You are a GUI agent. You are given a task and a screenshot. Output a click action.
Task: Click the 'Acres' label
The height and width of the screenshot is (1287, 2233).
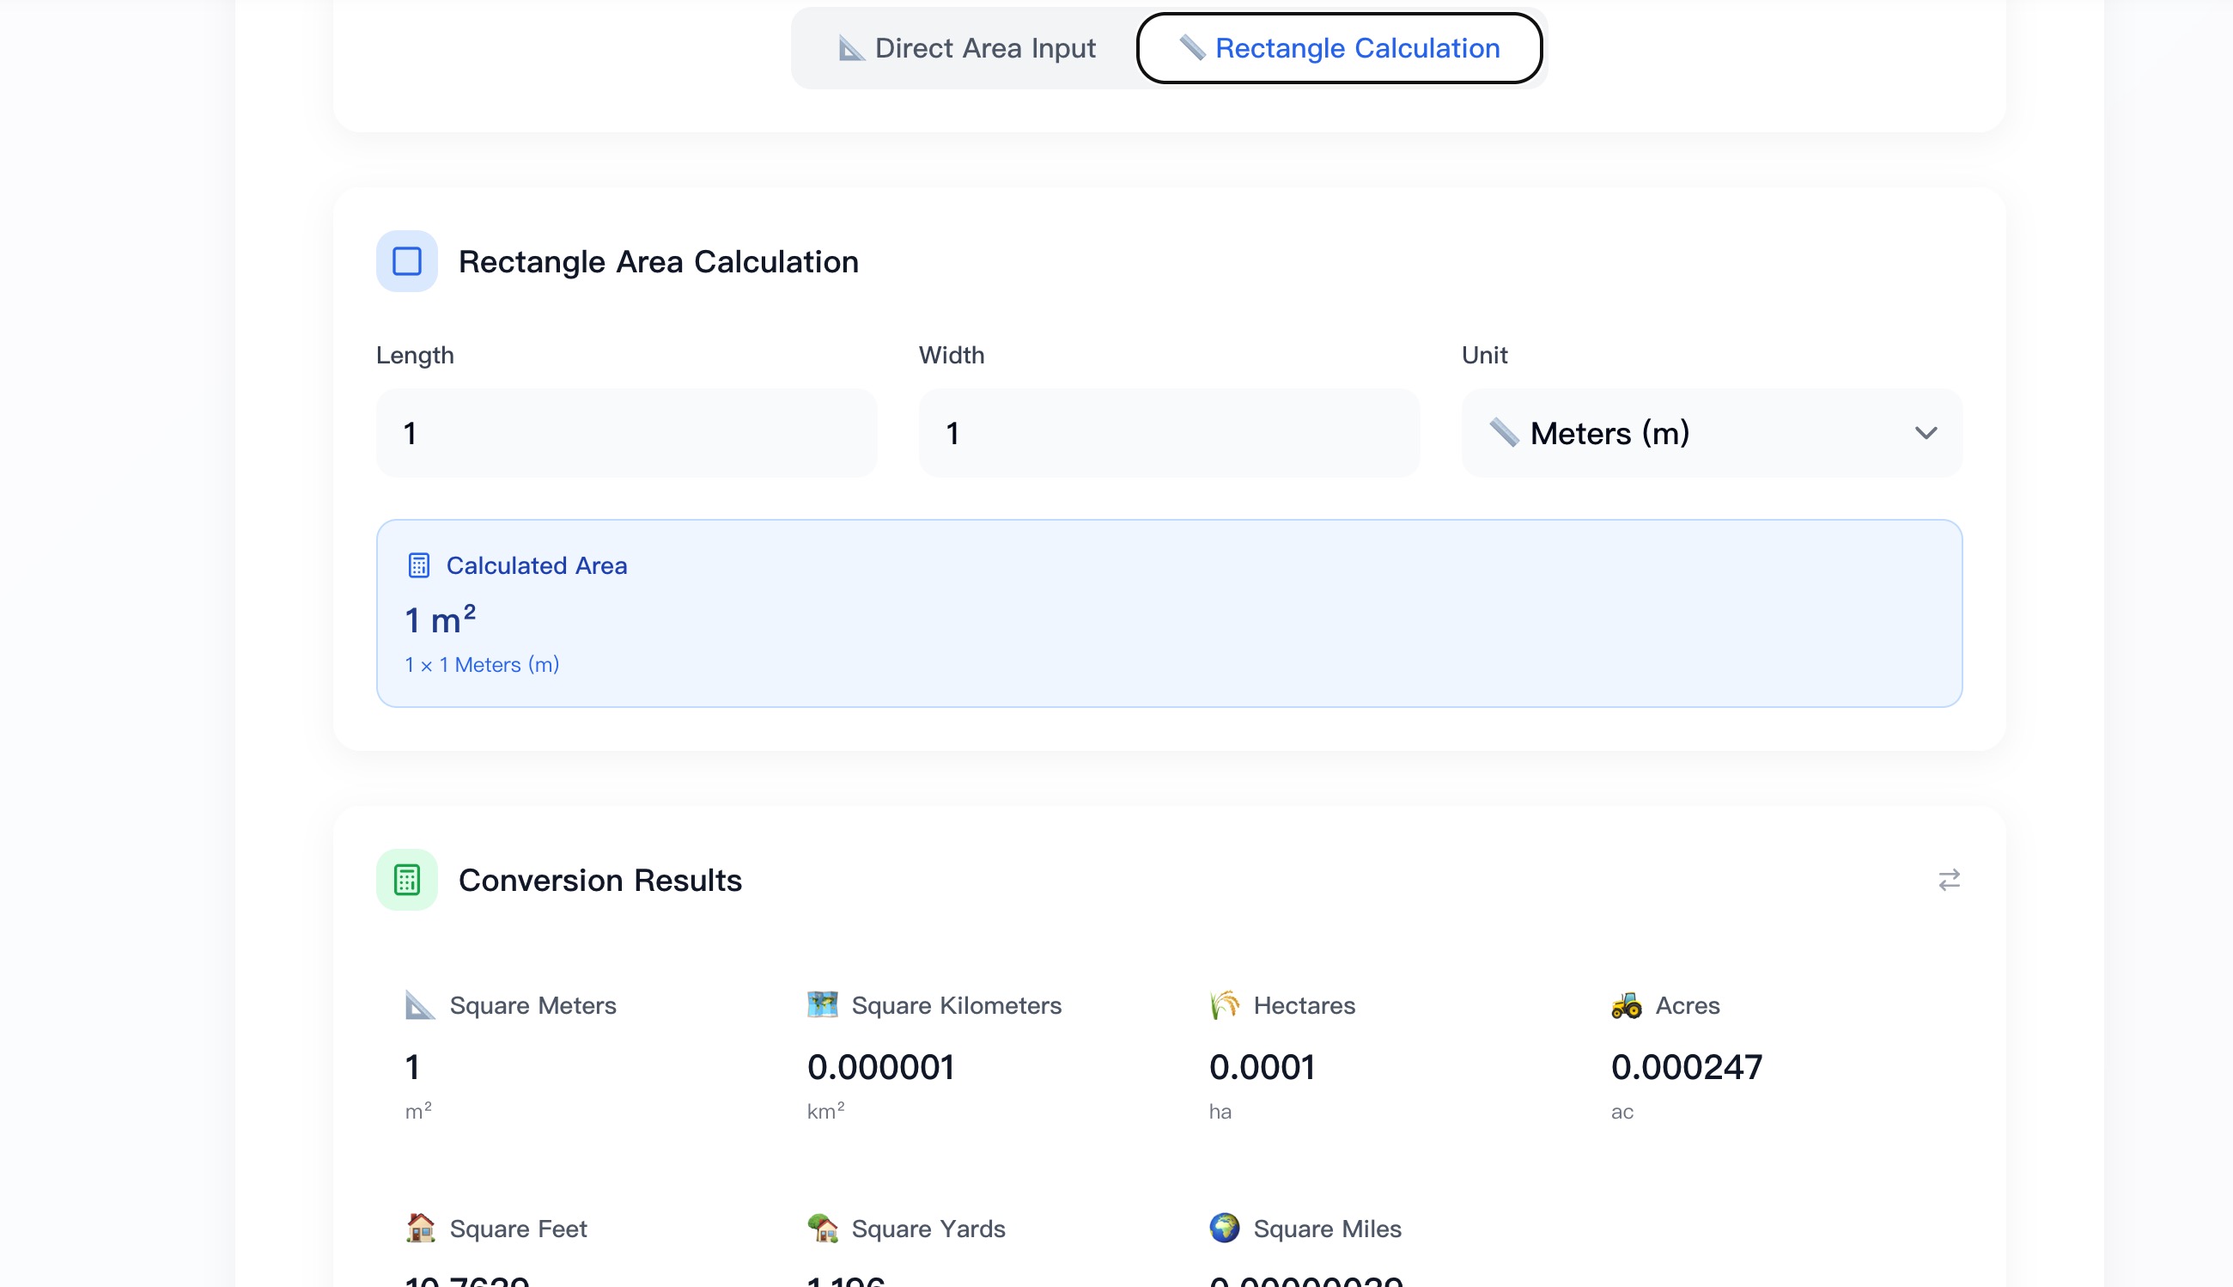[1687, 1005]
